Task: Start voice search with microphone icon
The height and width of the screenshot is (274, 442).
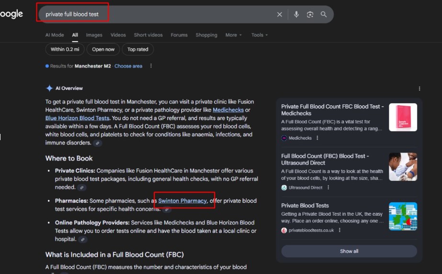Action: [x=296, y=14]
